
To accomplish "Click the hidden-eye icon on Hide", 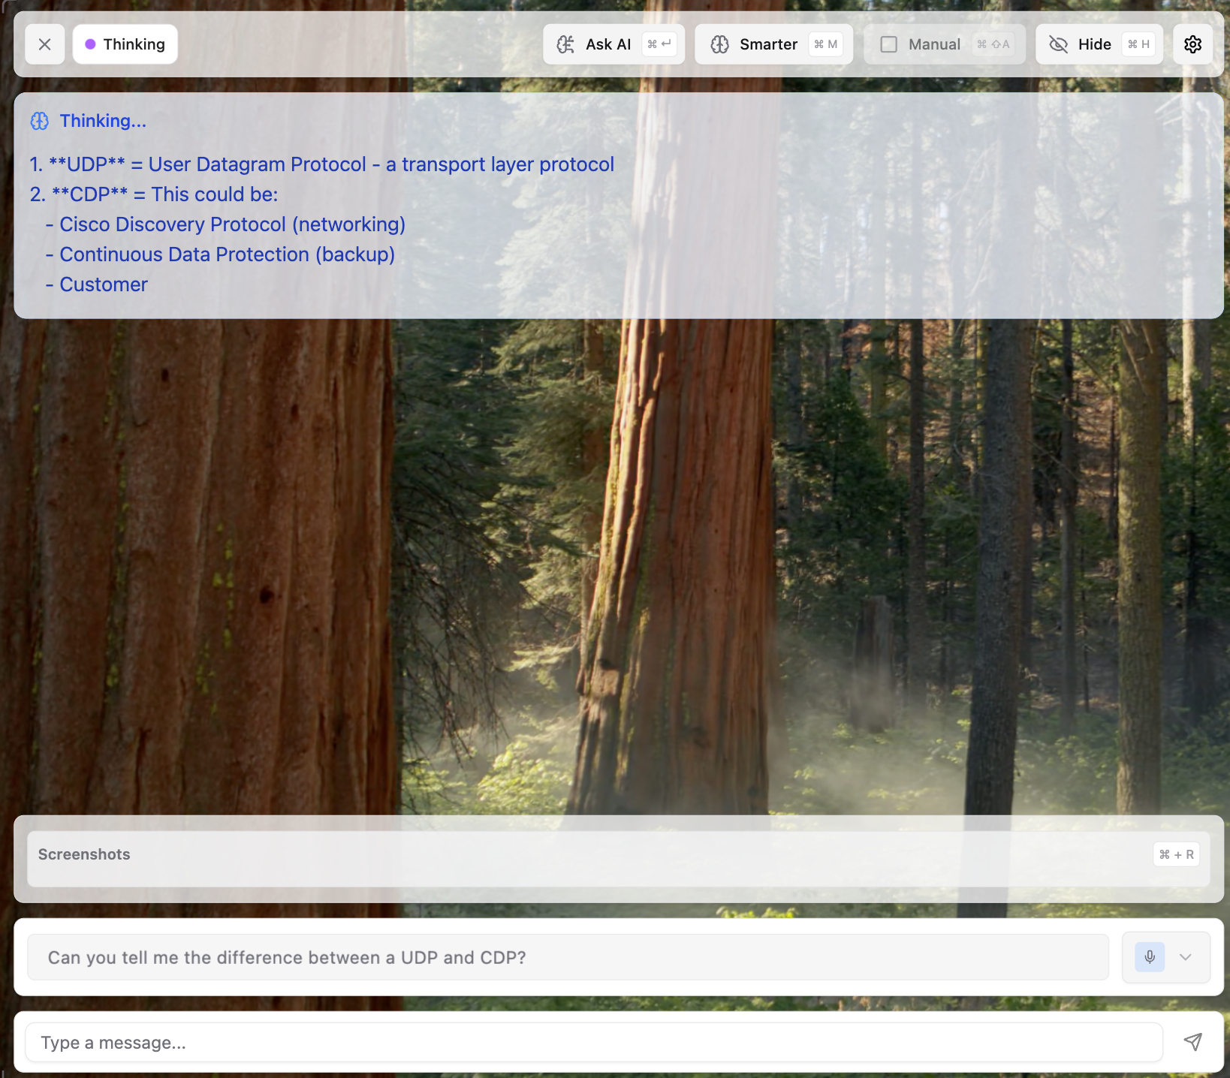I will pyautogui.click(x=1059, y=44).
